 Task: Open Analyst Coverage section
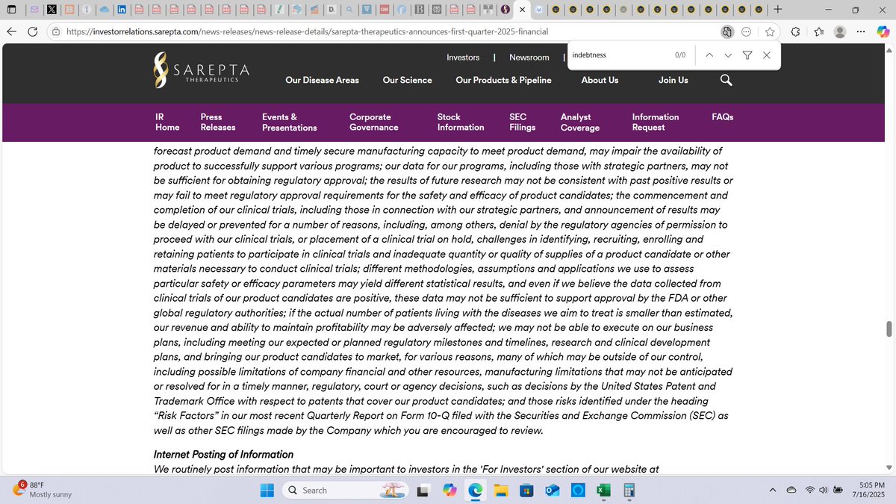tap(580, 122)
